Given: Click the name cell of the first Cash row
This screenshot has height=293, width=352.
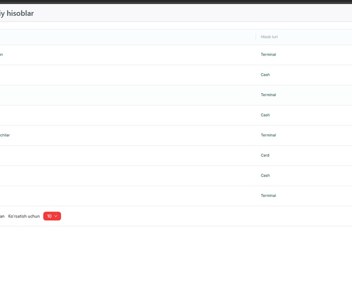Looking at the screenshot, I should point(117,75).
